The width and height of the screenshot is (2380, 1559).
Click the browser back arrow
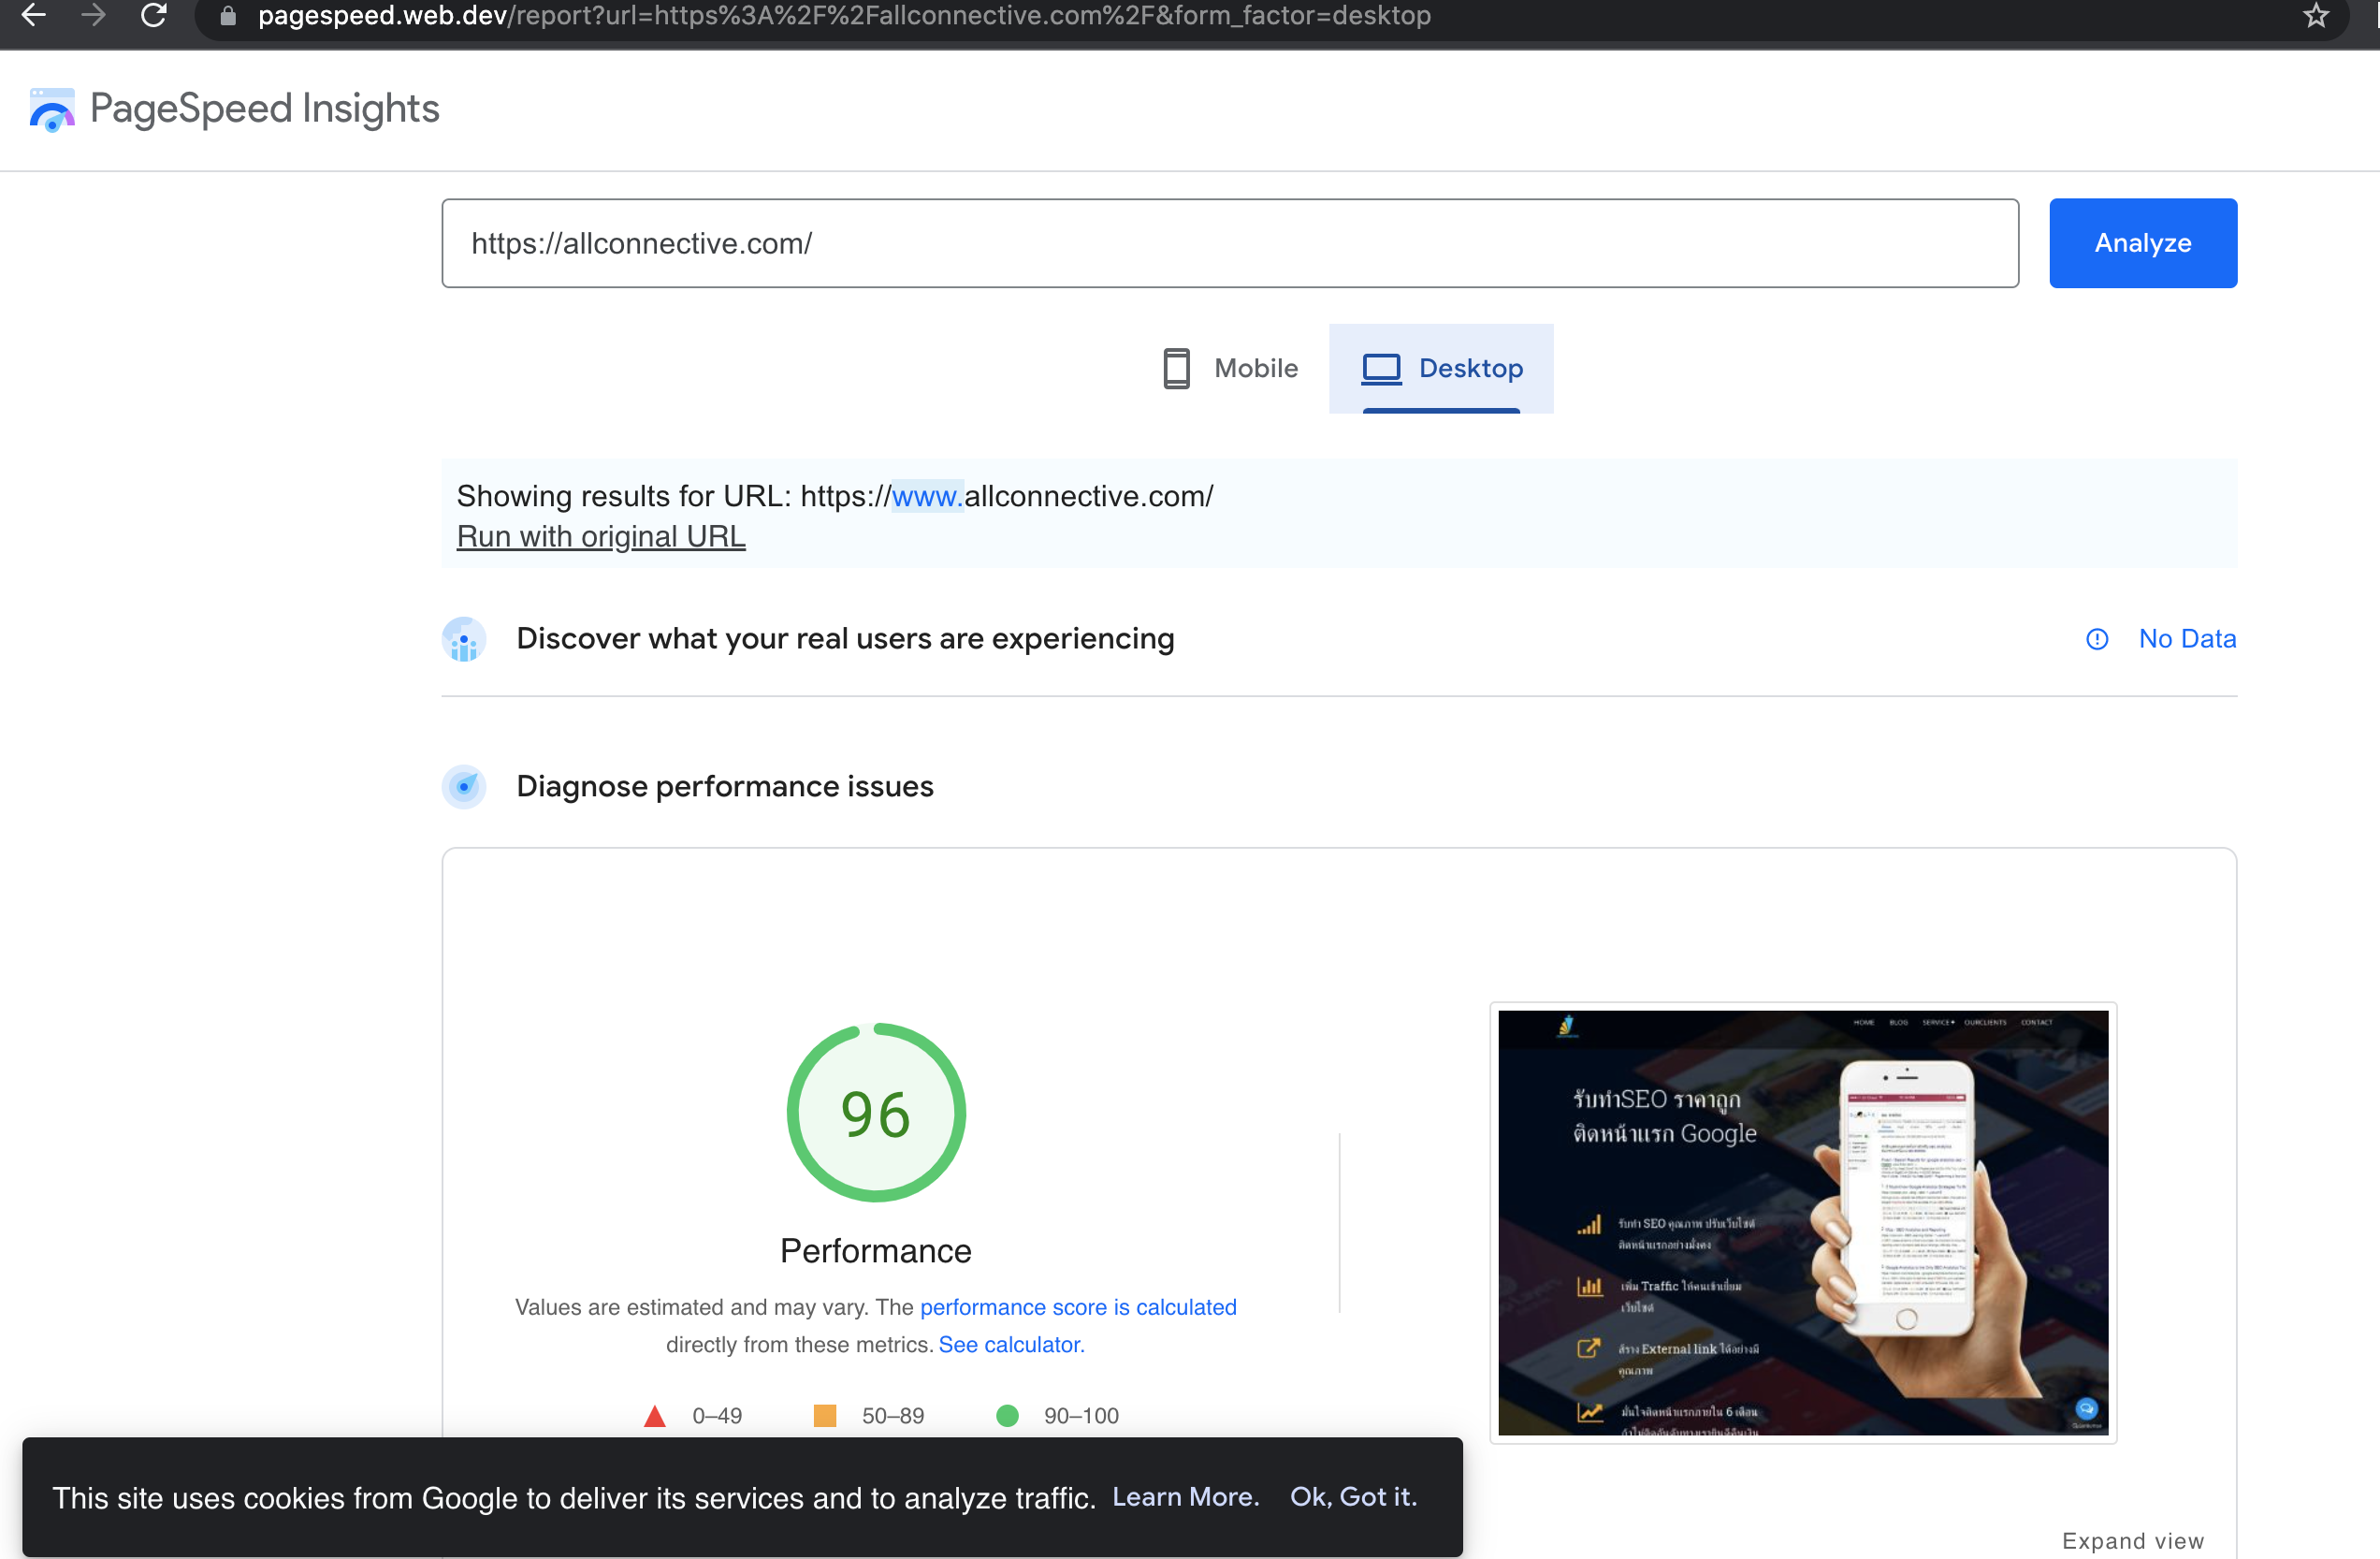[34, 15]
